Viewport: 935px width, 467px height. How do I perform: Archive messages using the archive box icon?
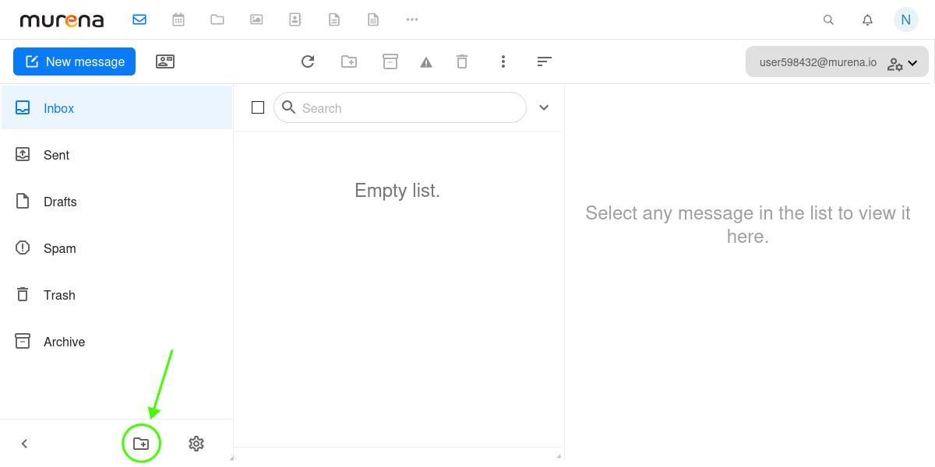[390, 61]
